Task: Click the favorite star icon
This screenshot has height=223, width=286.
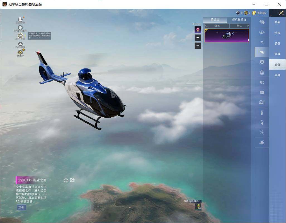Action: coord(66,180)
